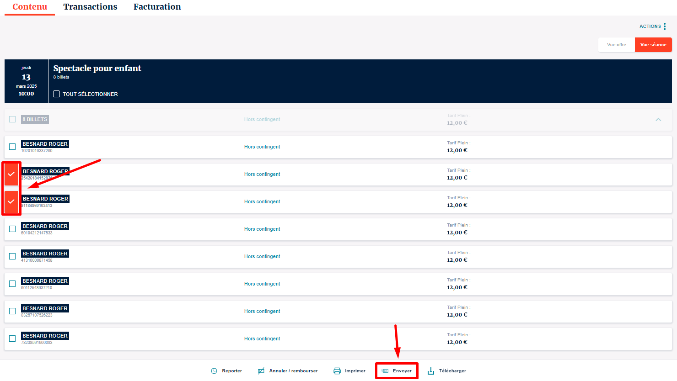Switch to Vue offre view
The height and width of the screenshot is (381, 677).
617,45
